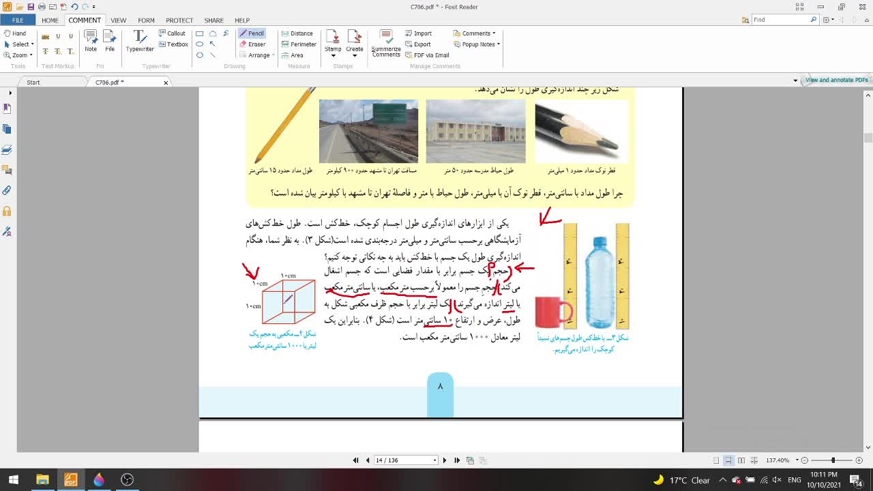Image resolution: width=873 pixels, height=491 pixels.
Task: Switch to facing pages view
Action: click(x=741, y=460)
